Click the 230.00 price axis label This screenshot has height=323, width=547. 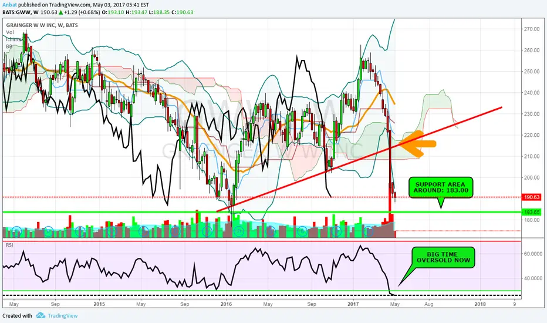click(532, 114)
